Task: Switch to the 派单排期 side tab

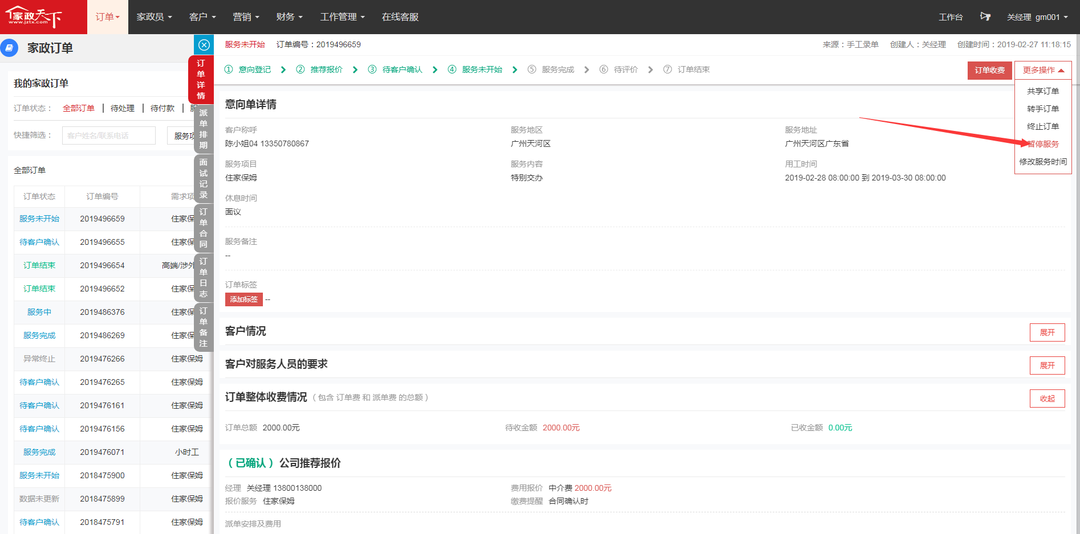Action: [204, 129]
